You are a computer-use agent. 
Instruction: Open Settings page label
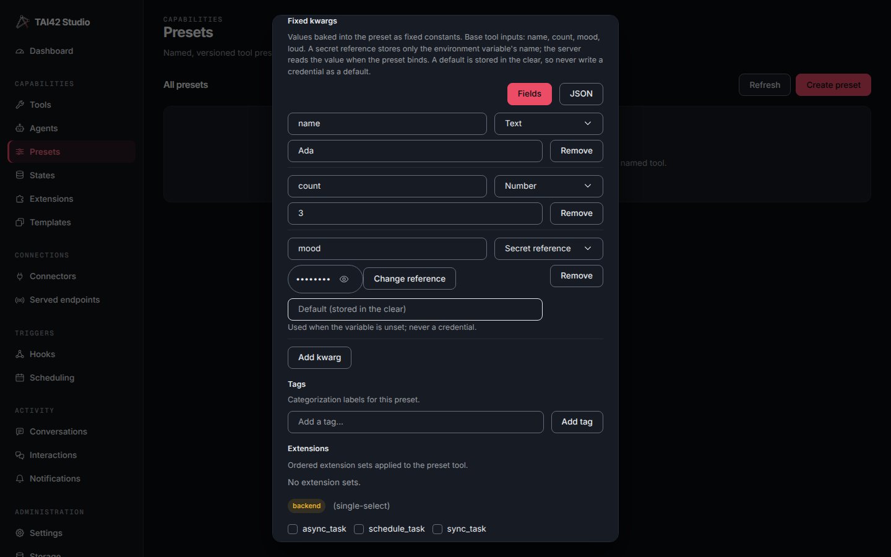click(46, 533)
